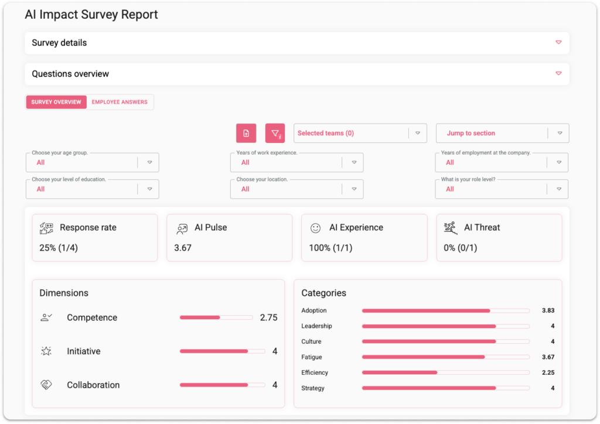Viewport: 600px width, 424px height.
Task: Click the Culture category bar
Action: coord(446,341)
